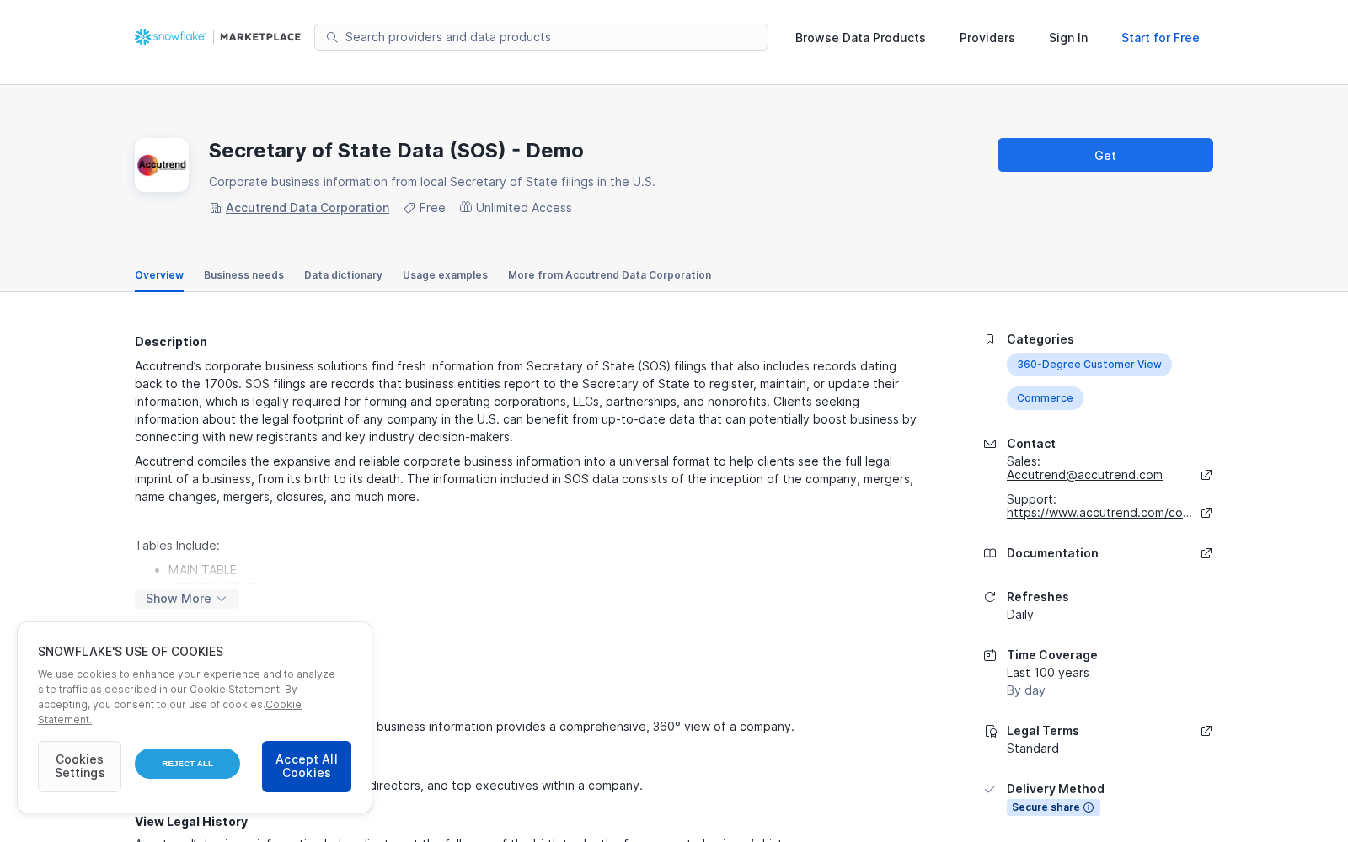Accept All Cookies

point(307,766)
